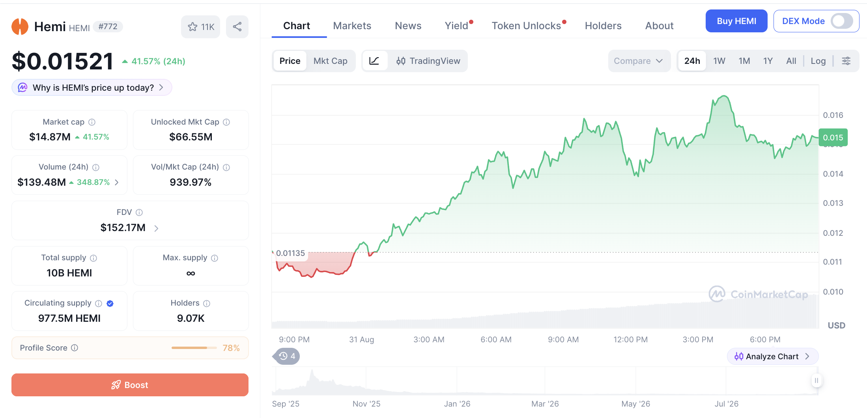
Task: Open the chart events history badge
Action: point(286,356)
